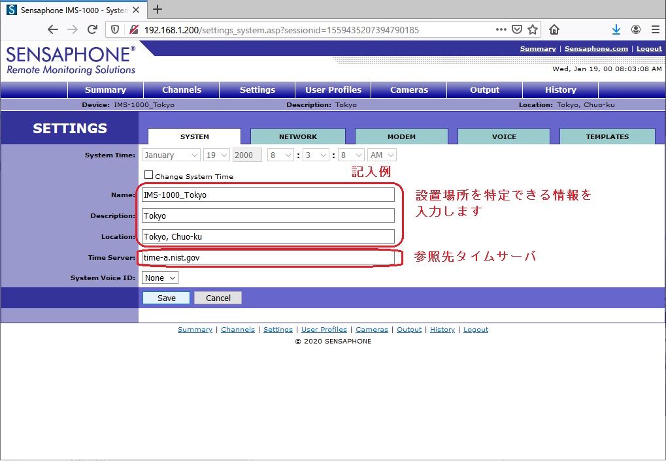The height and width of the screenshot is (461, 666).
Task: Click the browser address bar URL
Action: point(282,30)
